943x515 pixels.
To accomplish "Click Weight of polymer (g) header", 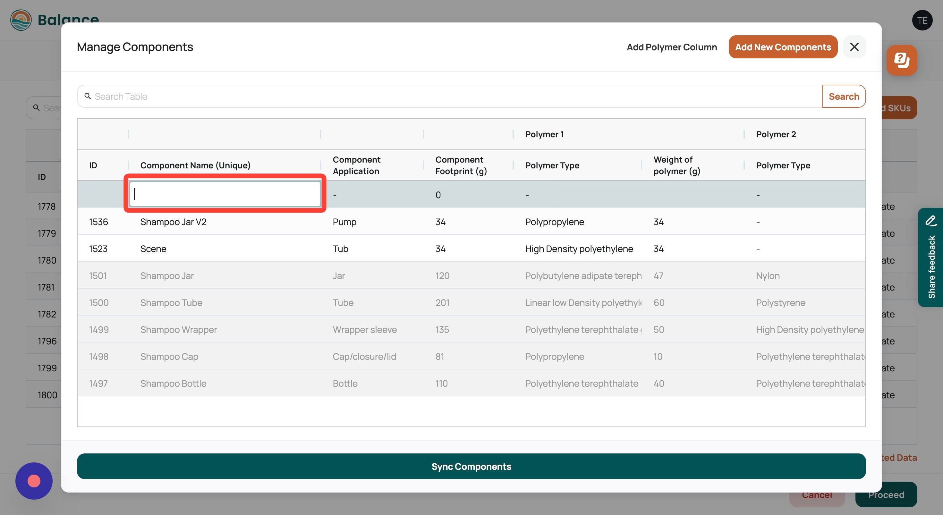I will pyautogui.click(x=676, y=165).
